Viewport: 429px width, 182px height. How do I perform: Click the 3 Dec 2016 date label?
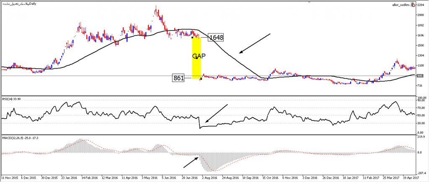click(310, 177)
